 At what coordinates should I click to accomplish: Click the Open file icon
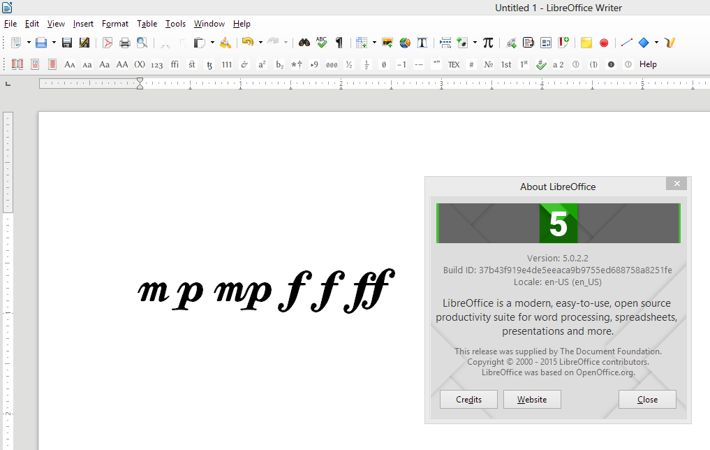(x=41, y=43)
